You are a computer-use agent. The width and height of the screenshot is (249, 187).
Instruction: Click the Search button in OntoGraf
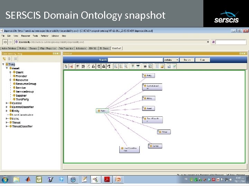(x=187, y=60)
